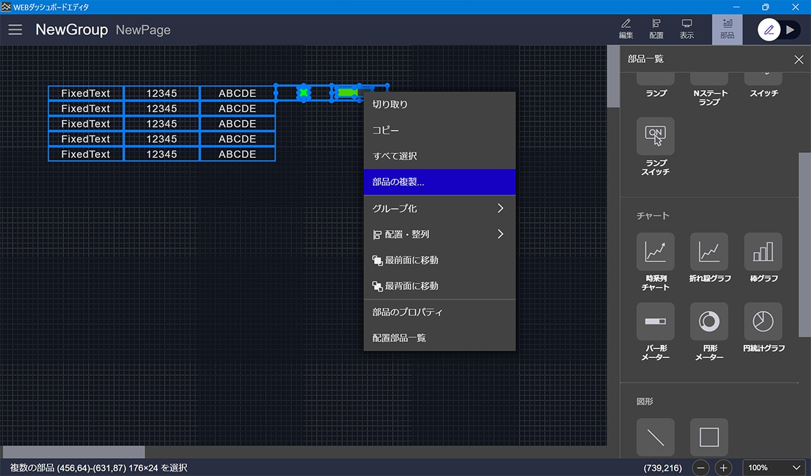Select the 円形メーター part icon
Screen dimensions: 811x476
tap(709, 321)
